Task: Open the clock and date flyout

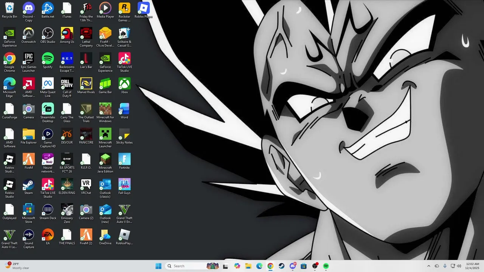Action: [x=473, y=266]
